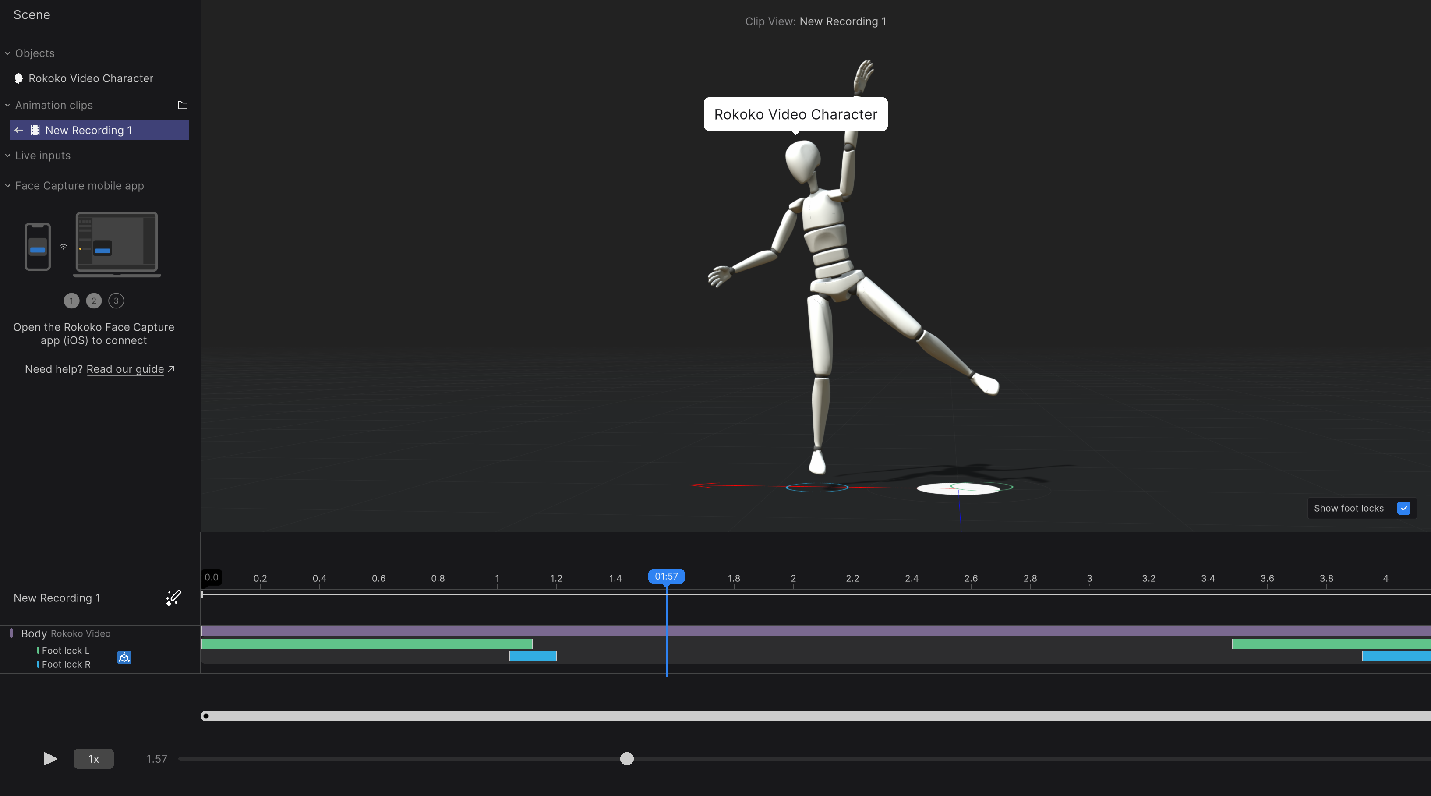
Task: Click the film clip icon on New Recording 1
Action: pos(35,130)
